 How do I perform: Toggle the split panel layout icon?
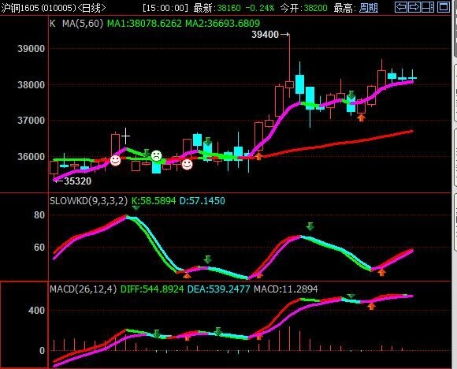point(428,7)
